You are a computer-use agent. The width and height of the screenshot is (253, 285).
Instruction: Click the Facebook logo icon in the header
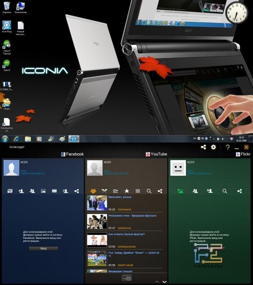[63, 154]
